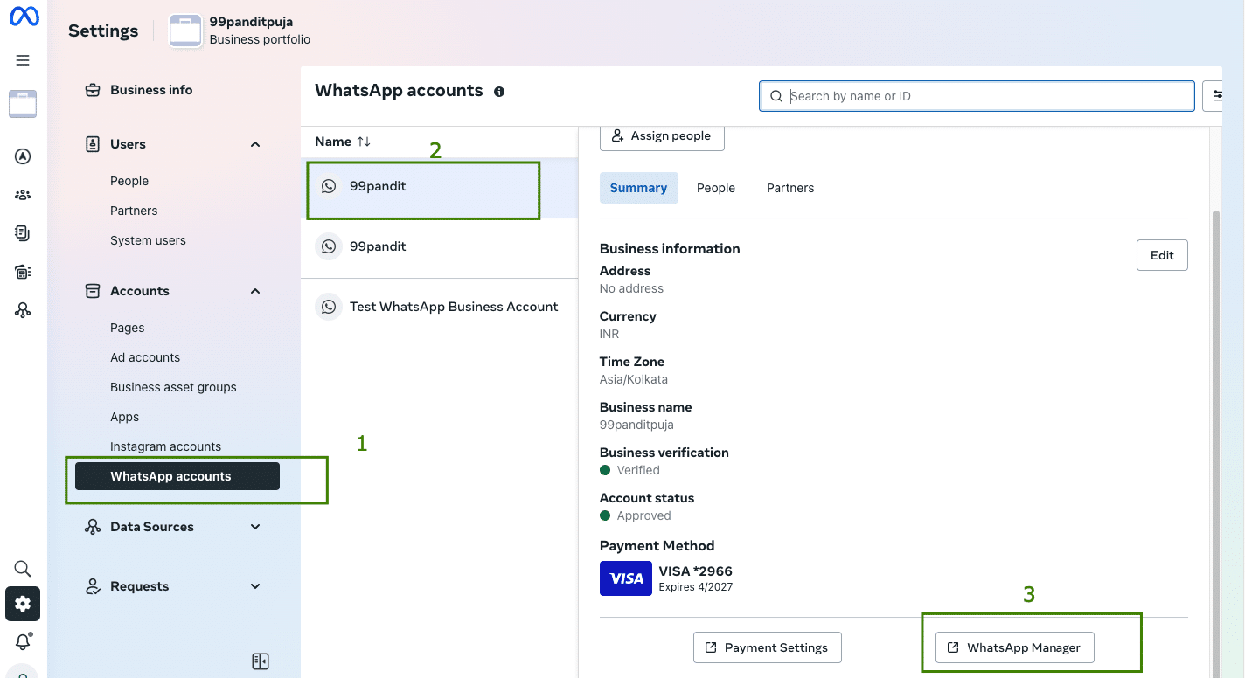This screenshot has width=1245, height=678.
Task: Collapse the Accounts section chevron
Action: (x=255, y=291)
